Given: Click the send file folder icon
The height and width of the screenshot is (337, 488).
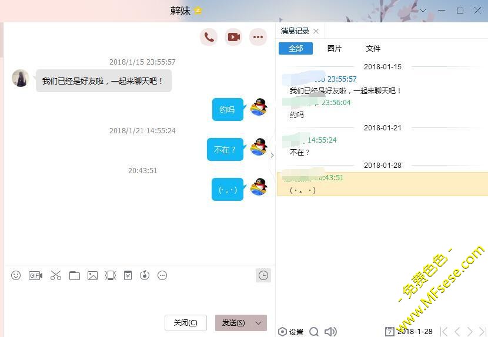Looking at the screenshot, I should (75, 275).
